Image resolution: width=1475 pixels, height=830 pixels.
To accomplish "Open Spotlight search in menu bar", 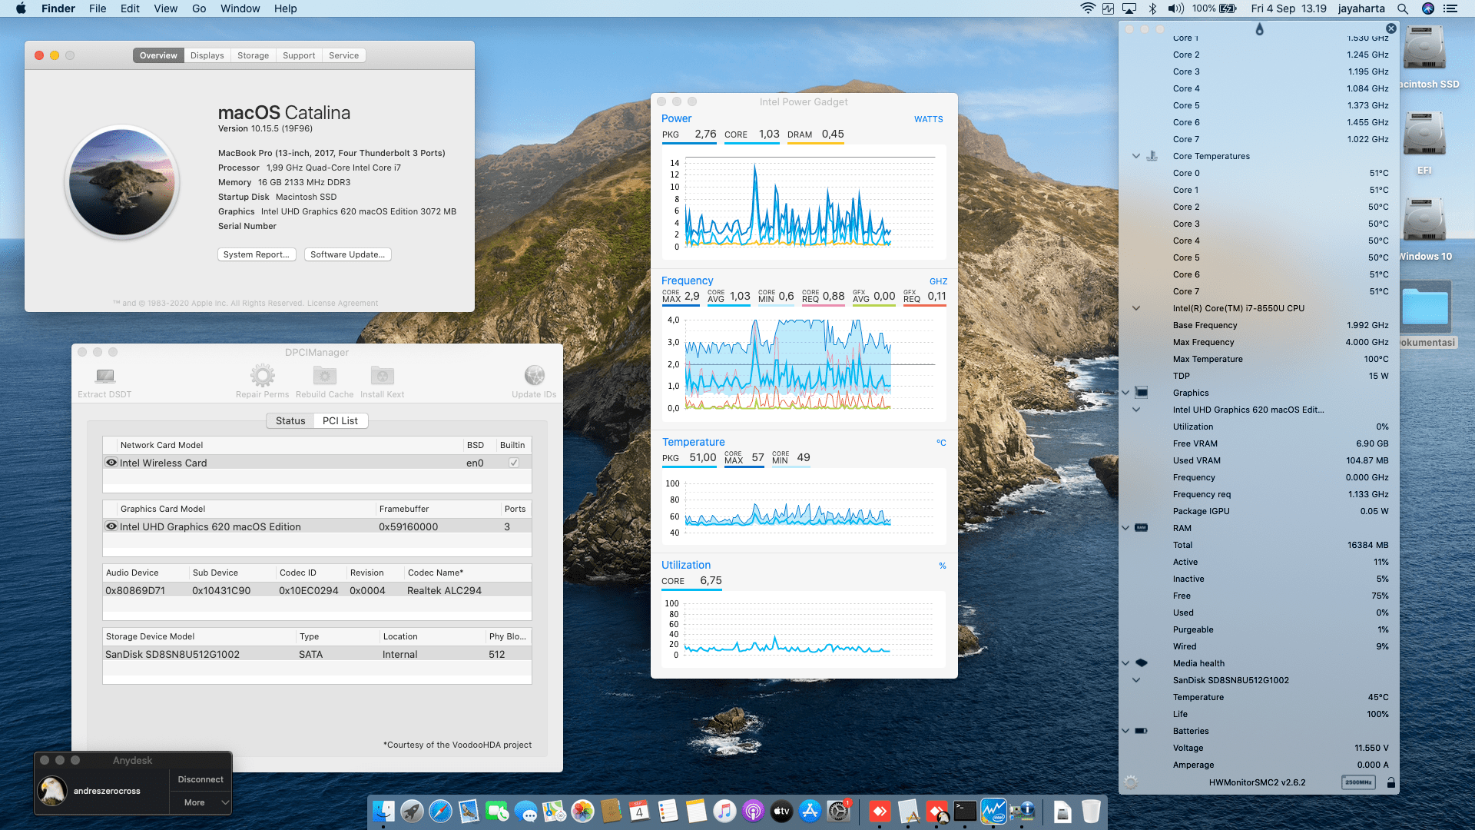I will [x=1403, y=8].
